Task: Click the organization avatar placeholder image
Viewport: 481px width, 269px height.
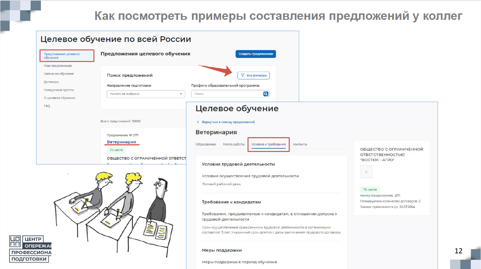Action: [x=366, y=172]
